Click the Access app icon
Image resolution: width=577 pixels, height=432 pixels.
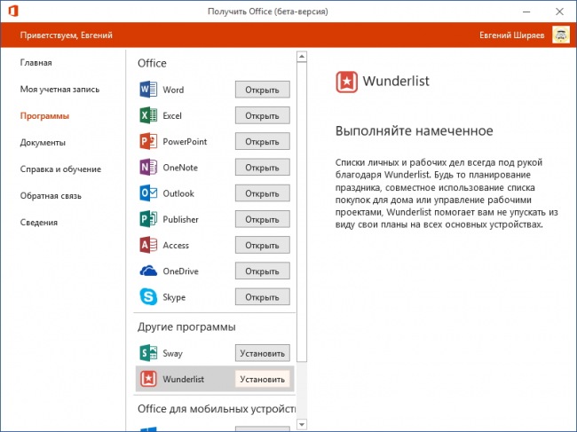click(148, 245)
